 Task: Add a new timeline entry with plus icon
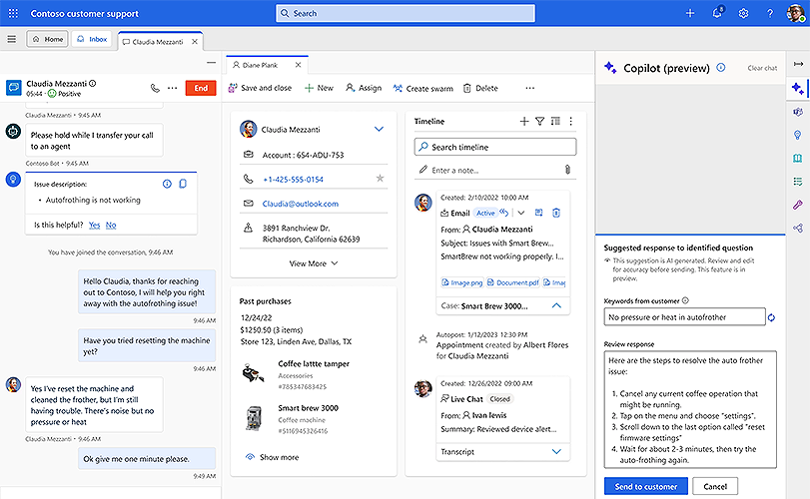click(524, 121)
